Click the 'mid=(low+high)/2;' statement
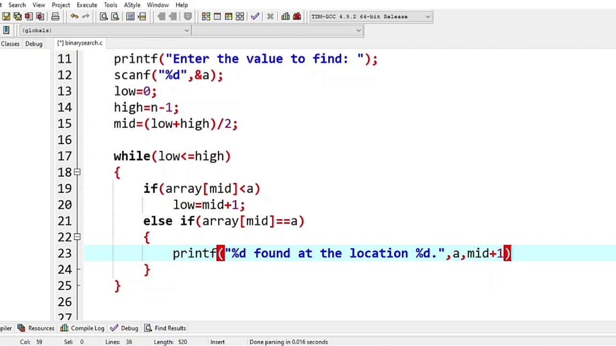The height and width of the screenshot is (346, 616). pyautogui.click(x=176, y=124)
